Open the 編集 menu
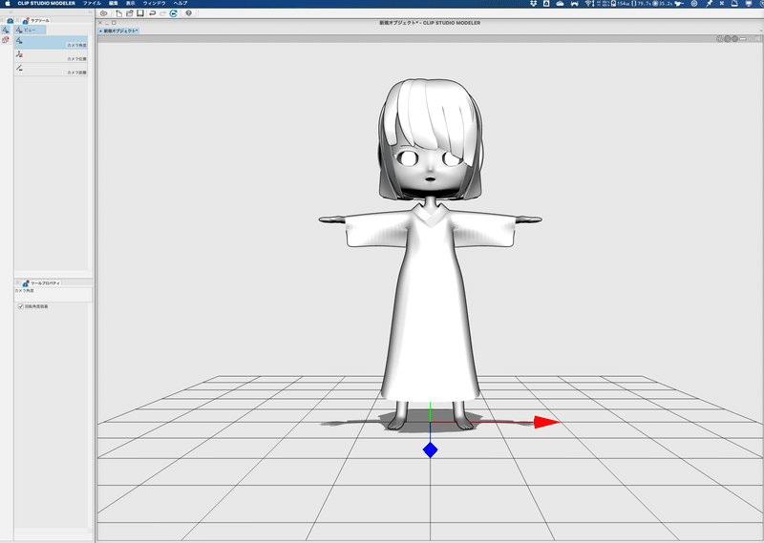The height and width of the screenshot is (543, 764). 114,4
